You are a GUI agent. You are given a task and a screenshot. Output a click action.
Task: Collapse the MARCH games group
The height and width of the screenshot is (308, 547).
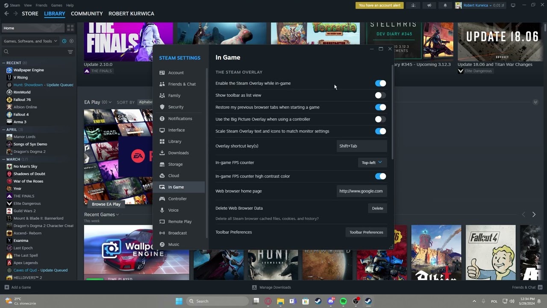[4, 159]
